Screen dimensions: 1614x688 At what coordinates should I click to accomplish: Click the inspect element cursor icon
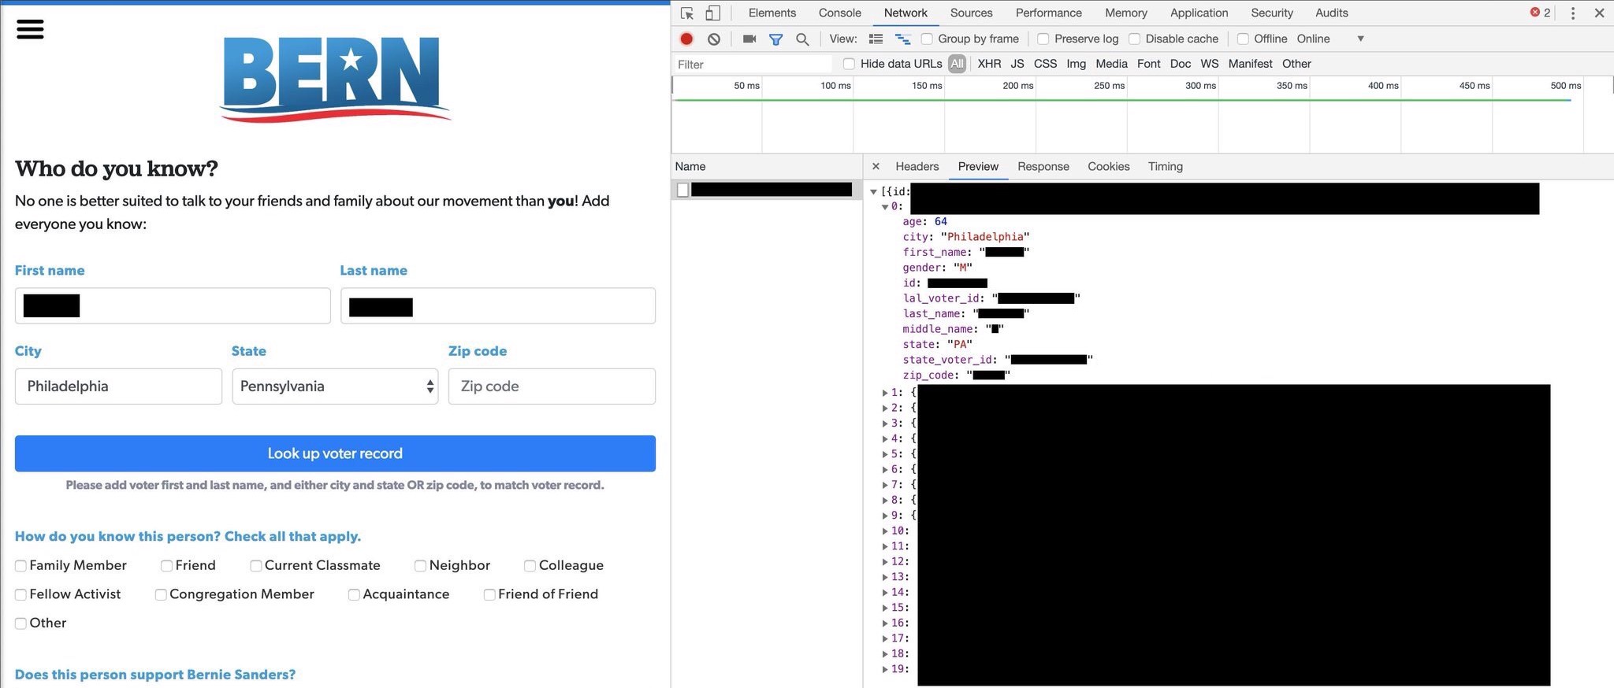click(687, 13)
